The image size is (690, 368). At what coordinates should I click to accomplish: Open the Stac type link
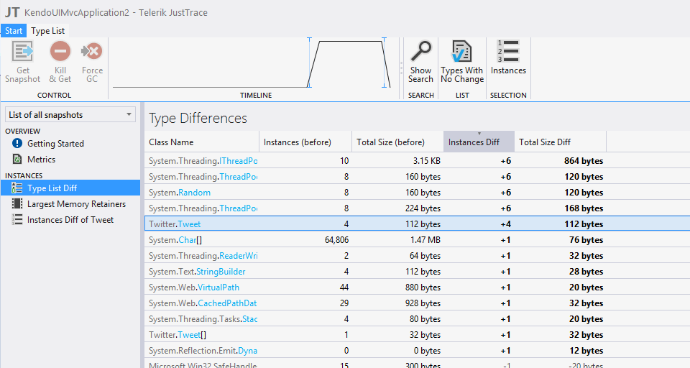tap(250, 319)
